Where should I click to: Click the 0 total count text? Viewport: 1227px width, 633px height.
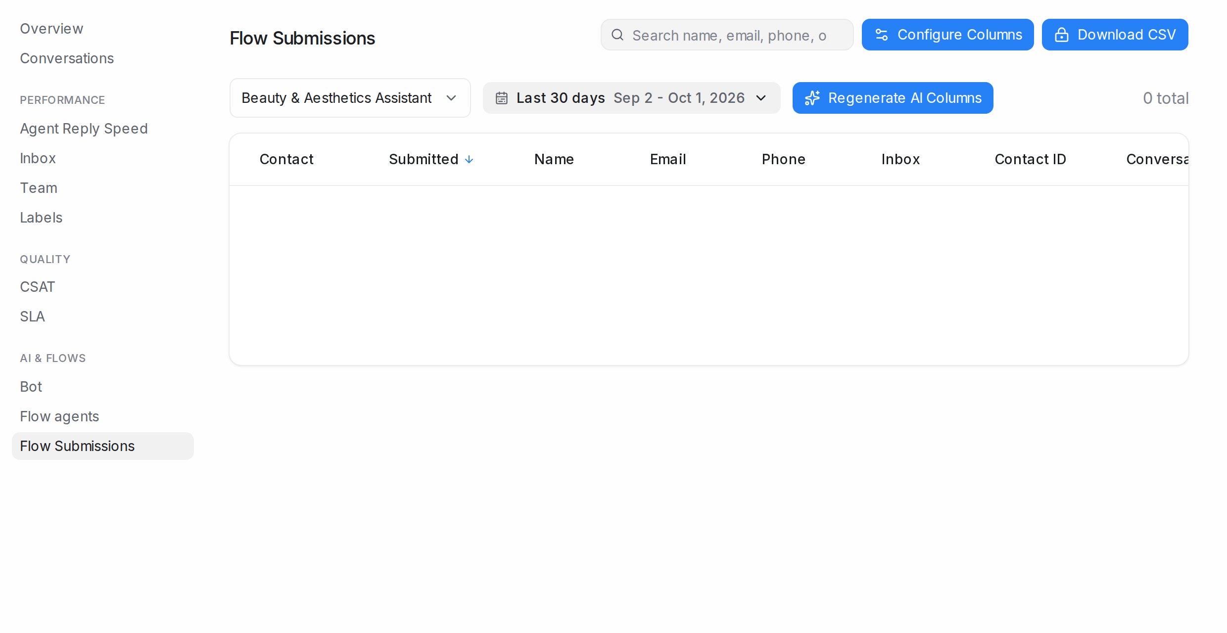(1166, 98)
